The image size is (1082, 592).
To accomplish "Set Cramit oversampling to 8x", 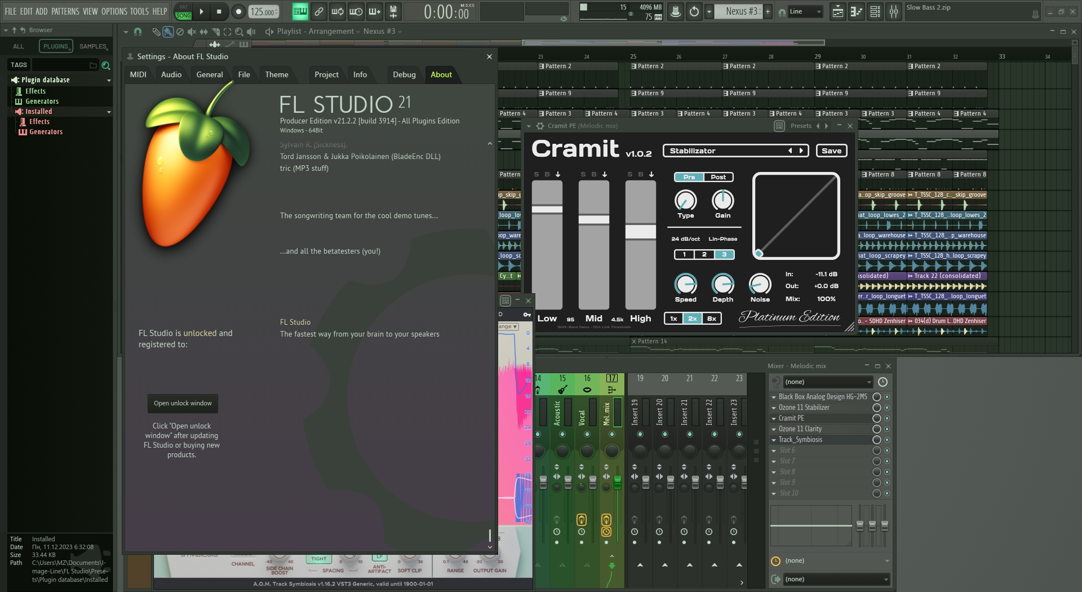I will tap(712, 319).
